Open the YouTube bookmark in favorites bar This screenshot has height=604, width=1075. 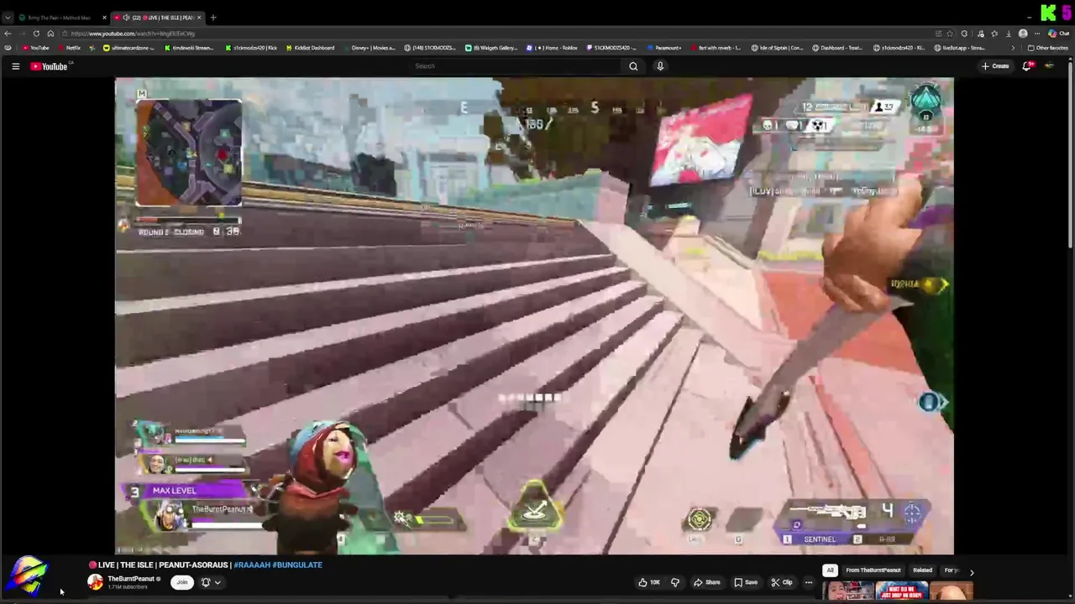pos(35,48)
